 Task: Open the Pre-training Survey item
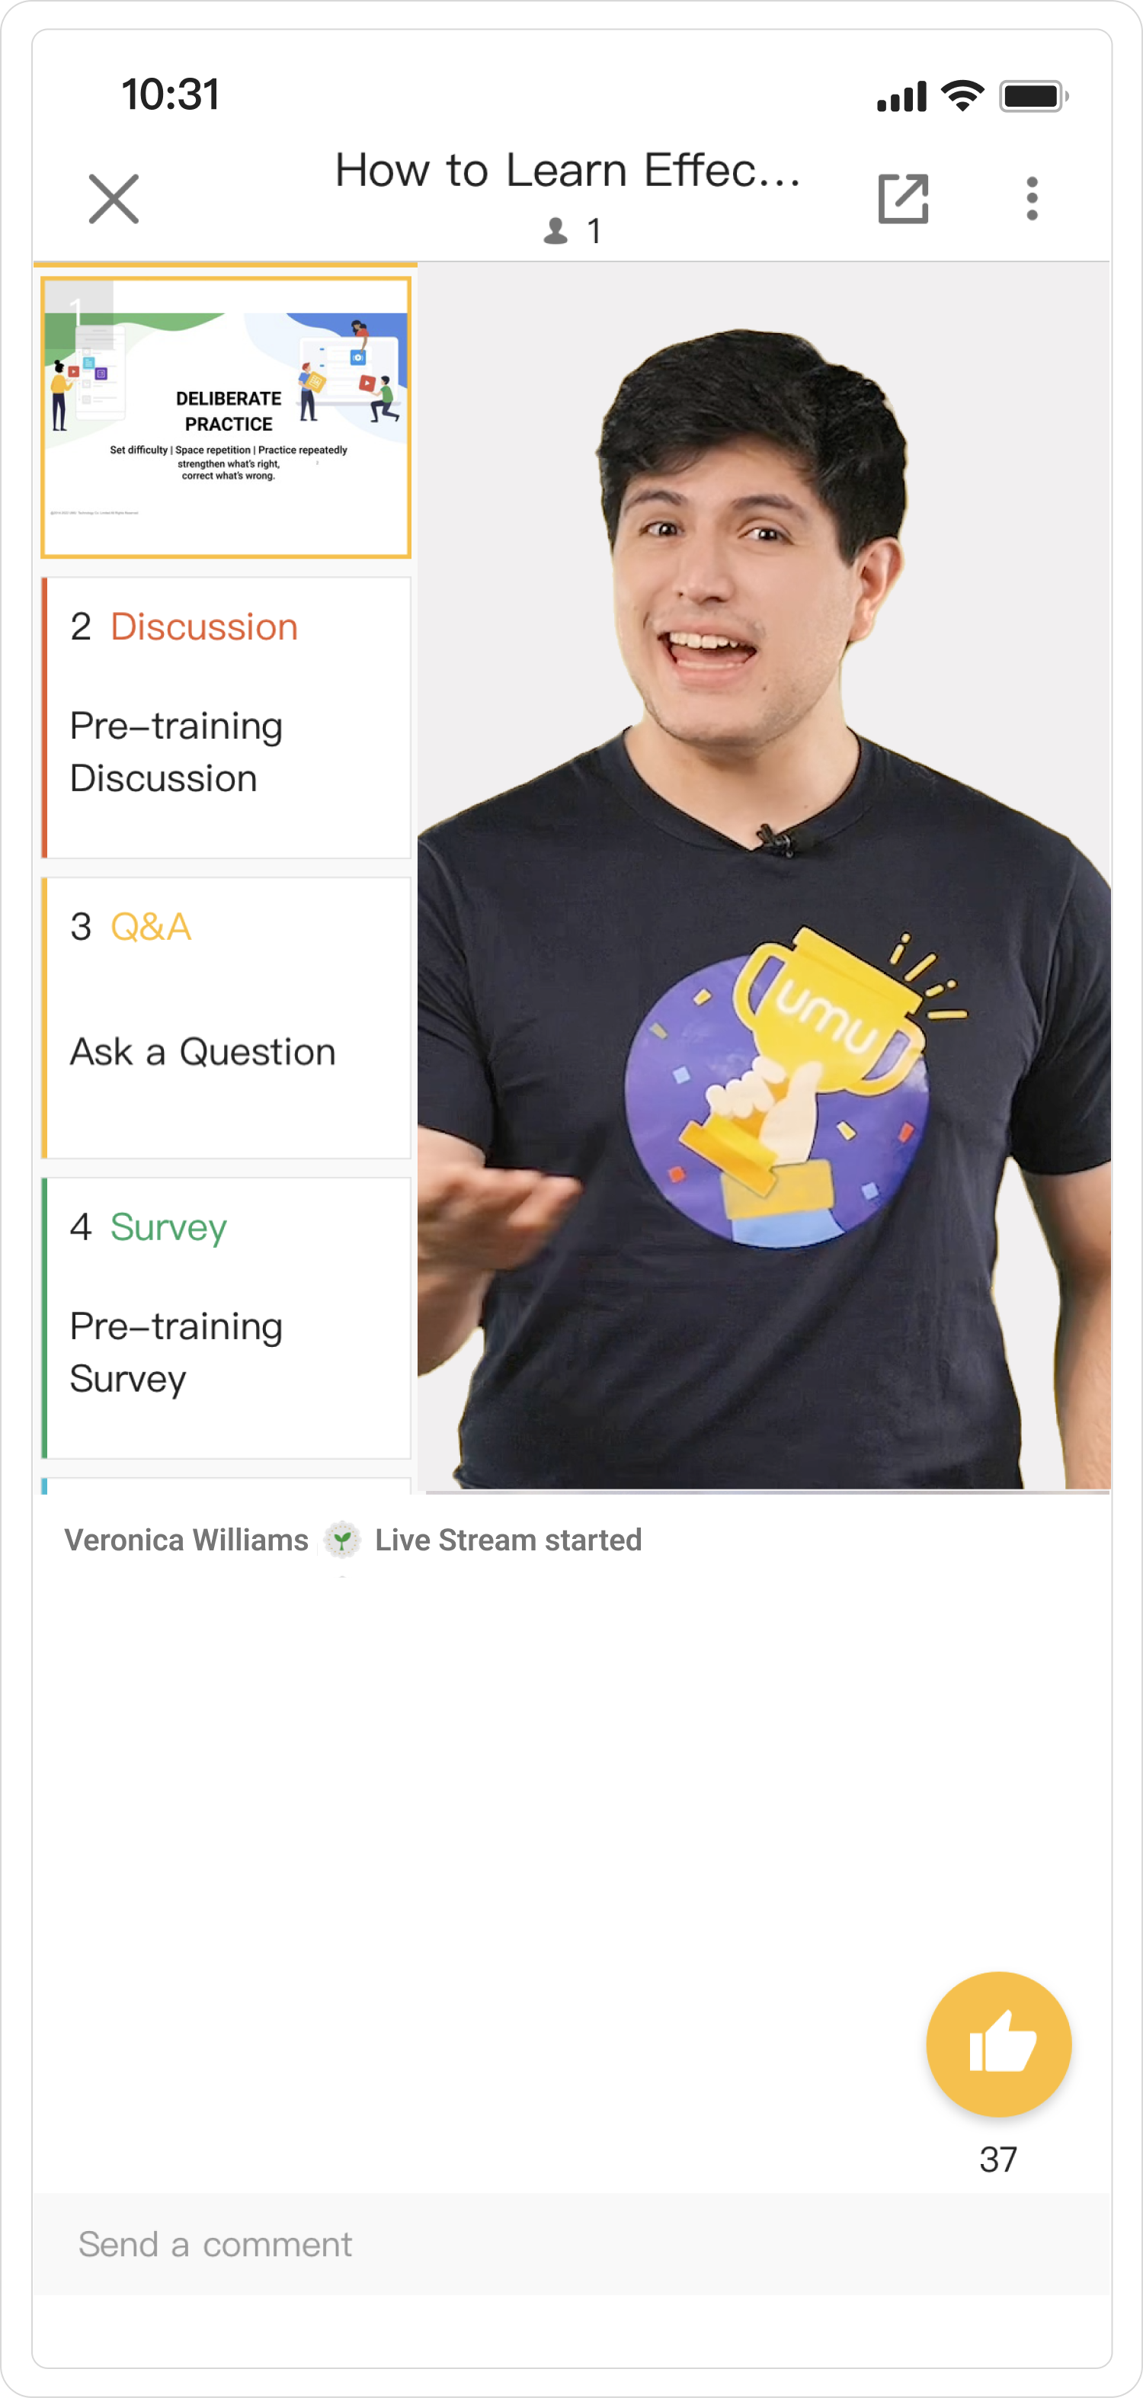tap(226, 1317)
